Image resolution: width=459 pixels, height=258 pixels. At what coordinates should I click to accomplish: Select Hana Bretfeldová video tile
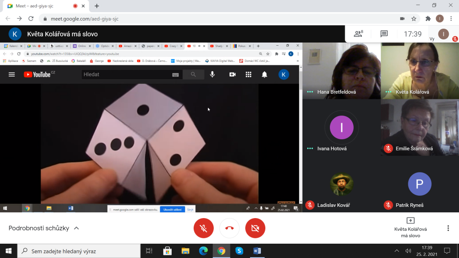tap(341, 71)
